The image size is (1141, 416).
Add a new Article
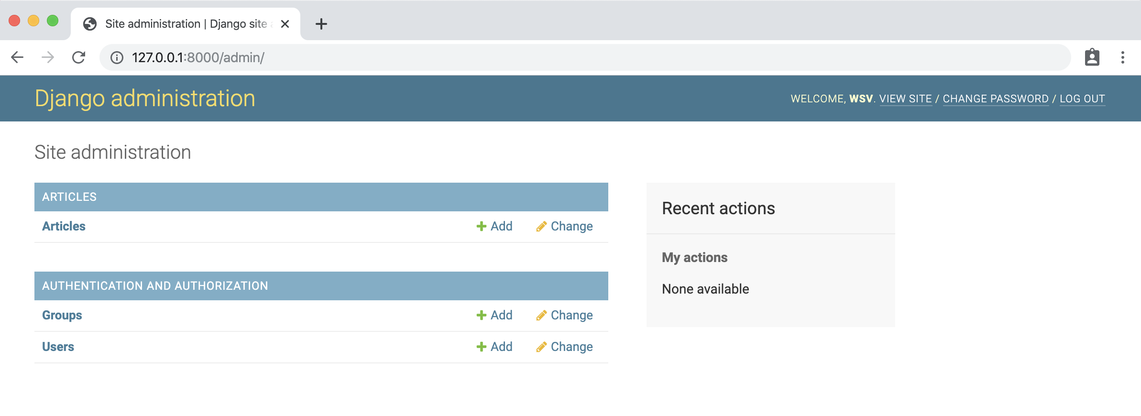(494, 226)
